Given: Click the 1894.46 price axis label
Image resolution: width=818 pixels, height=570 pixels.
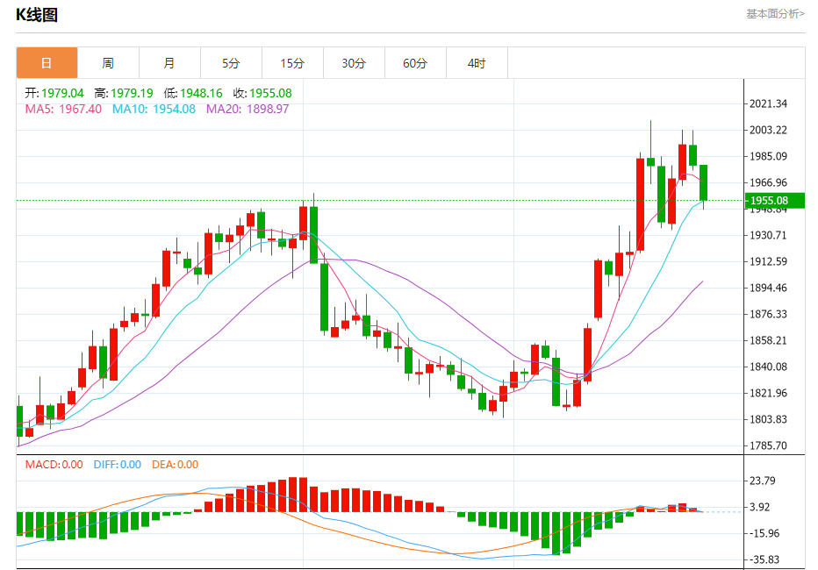Looking at the screenshot, I should 768,288.
